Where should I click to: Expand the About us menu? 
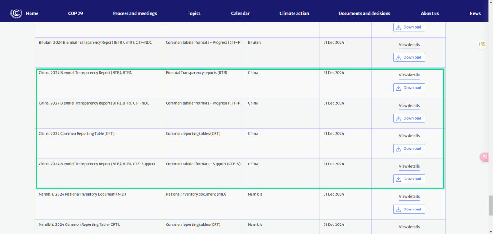[430, 13]
